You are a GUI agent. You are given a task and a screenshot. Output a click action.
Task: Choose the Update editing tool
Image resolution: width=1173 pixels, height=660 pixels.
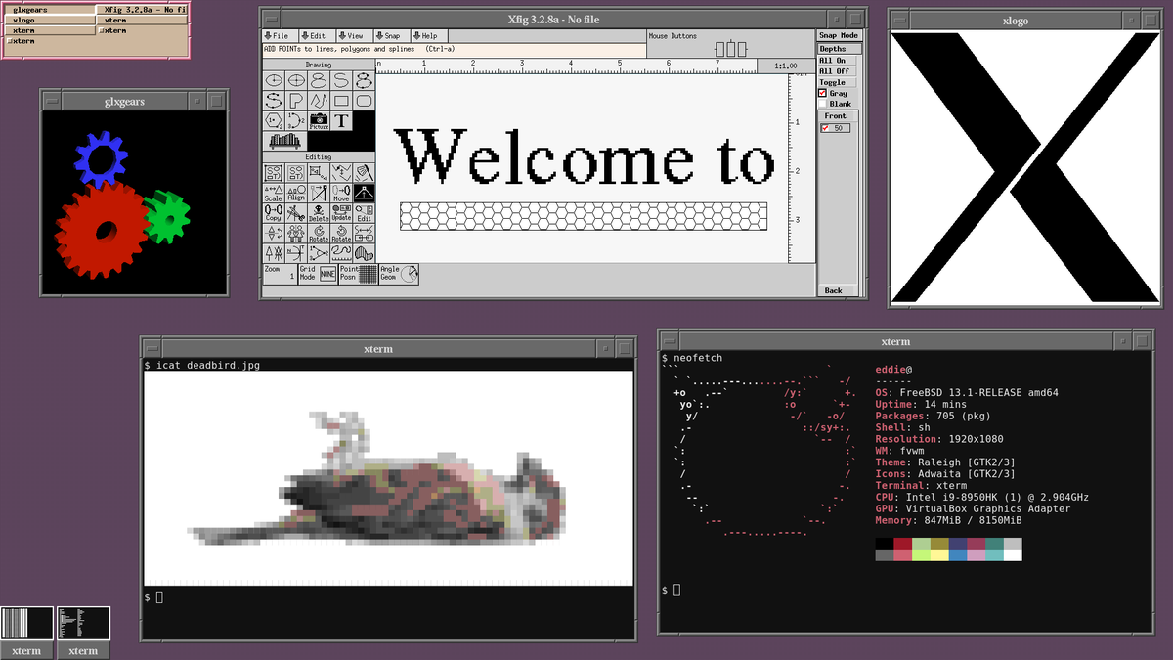(341, 213)
